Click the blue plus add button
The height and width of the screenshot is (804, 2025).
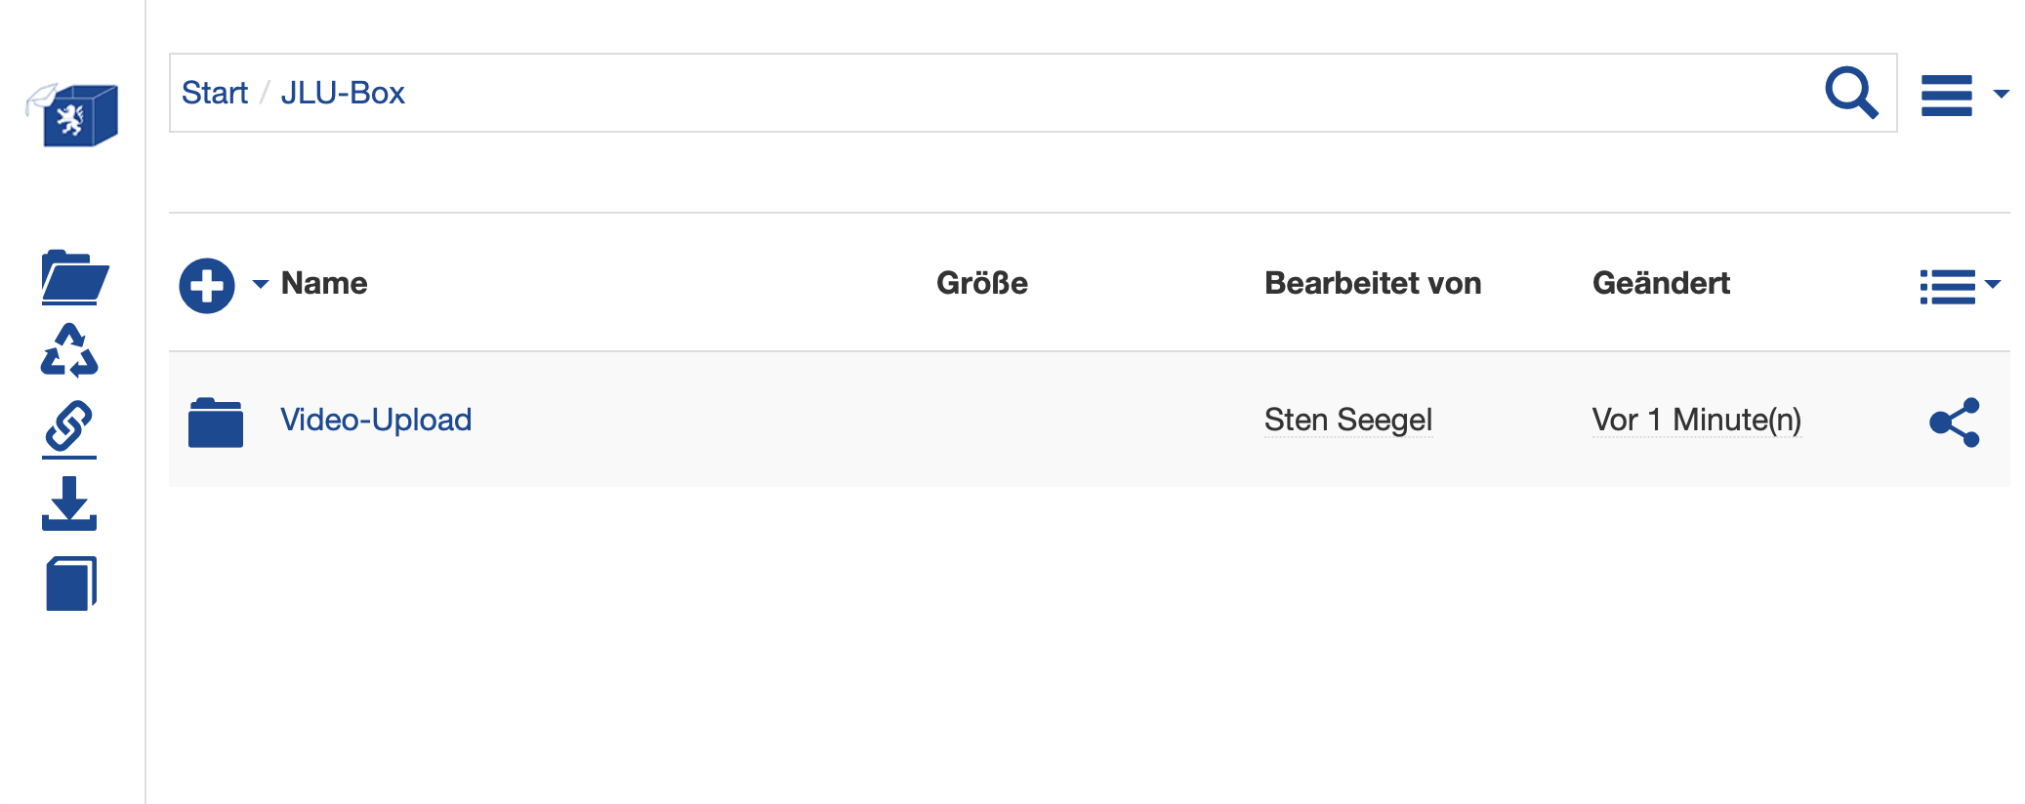click(207, 286)
